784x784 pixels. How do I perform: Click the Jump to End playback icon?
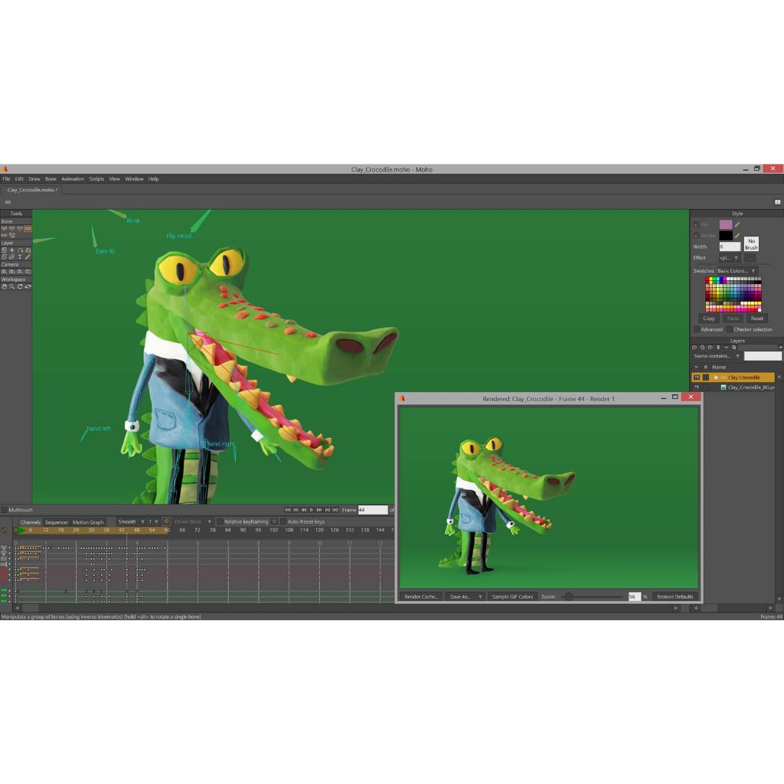coord(335,510)
